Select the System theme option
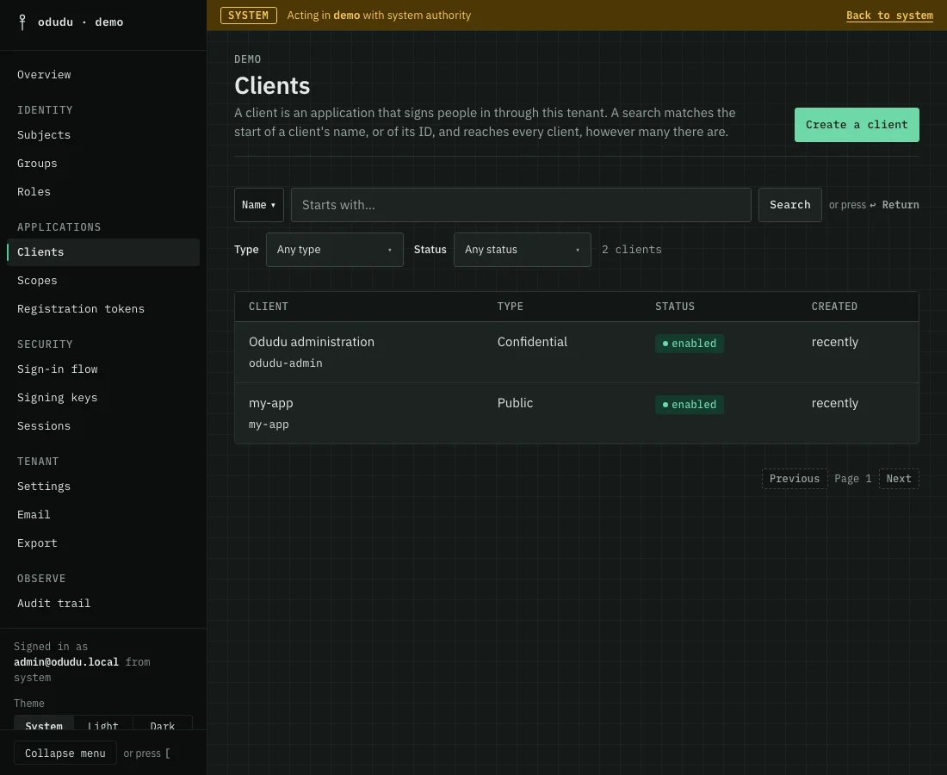 44,723
